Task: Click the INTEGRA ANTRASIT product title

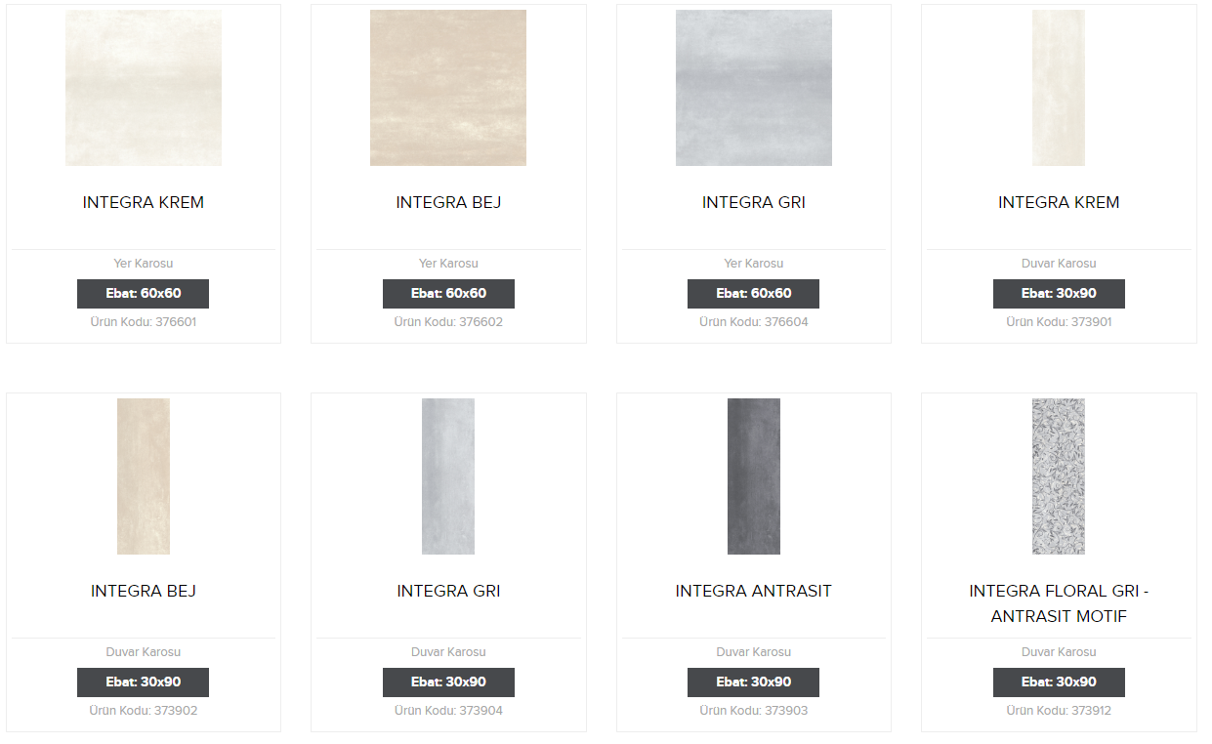Action: [754, 592]
